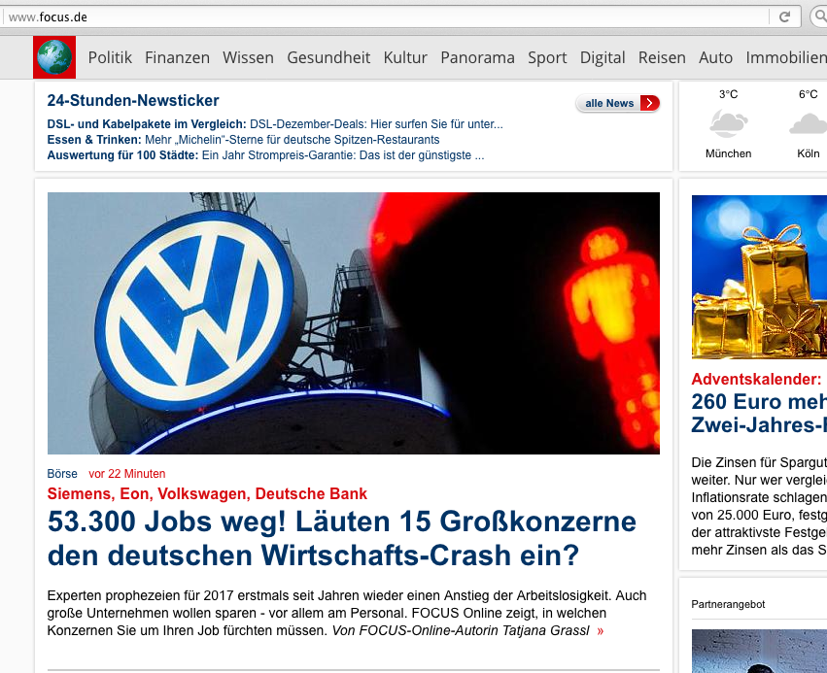Screen dimensions: 827x673
Task: Click the FOCUS globe logo icon
Action: pos(54,57)
